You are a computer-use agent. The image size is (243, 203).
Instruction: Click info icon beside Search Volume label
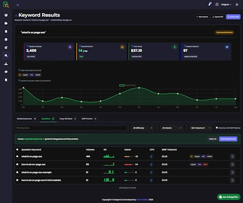click(27, 46)
